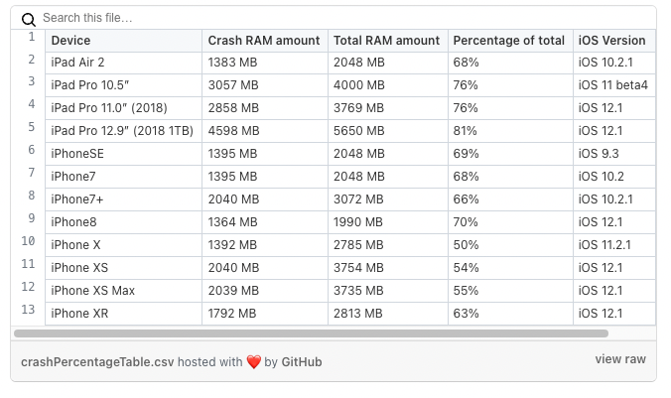This screenshot has height=398, width=671.
Task: Click the 3769 MB total RAM cell
Action: pos(388,108)
